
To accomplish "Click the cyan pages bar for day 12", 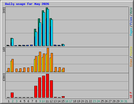I will point(52,33).
